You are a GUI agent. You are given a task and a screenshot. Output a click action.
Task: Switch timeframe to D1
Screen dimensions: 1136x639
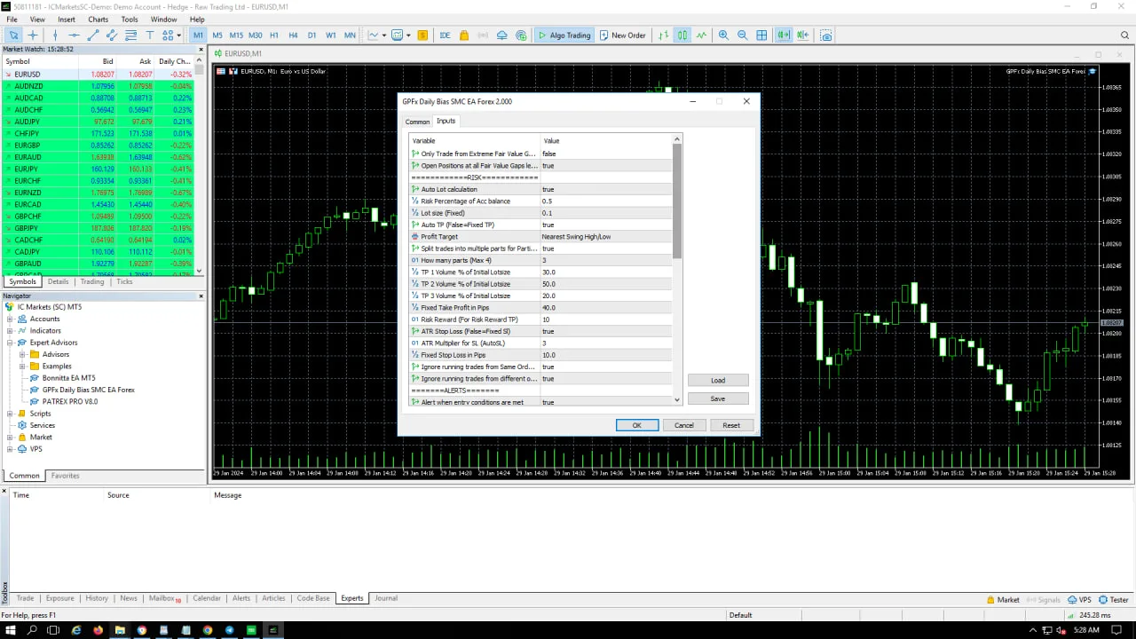tap(312, 35)
